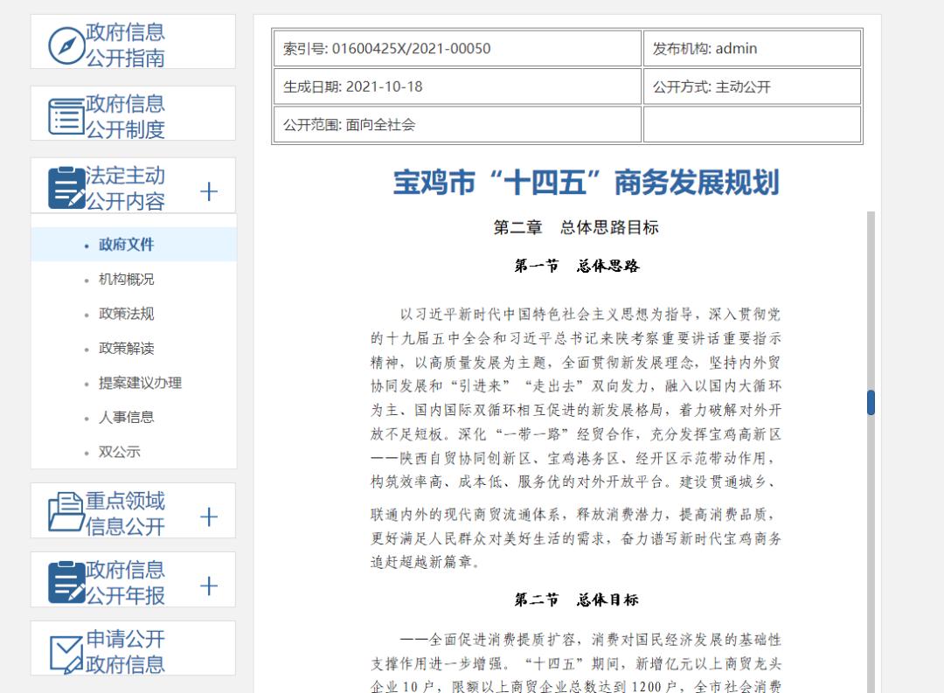Click the list icon for 政府信息公开制度
The width and height of the screenshot is (944, 693).
coord(66,116)
